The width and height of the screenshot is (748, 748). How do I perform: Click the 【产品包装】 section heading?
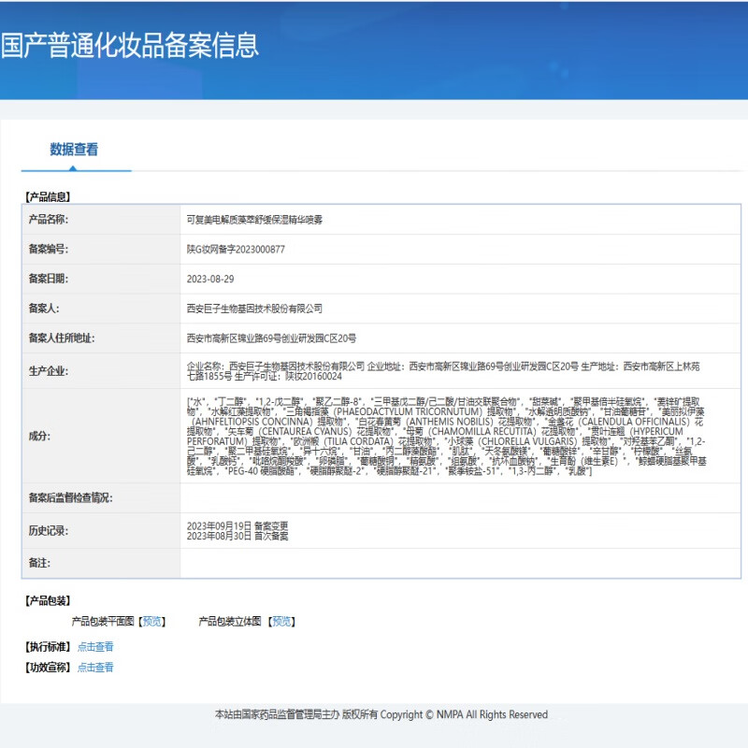[x=47, y=600]
